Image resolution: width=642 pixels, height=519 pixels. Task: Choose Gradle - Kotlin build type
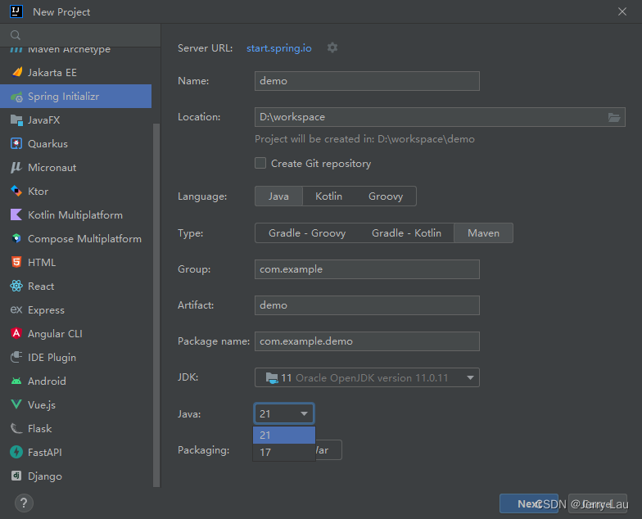(x=406, y=232)
